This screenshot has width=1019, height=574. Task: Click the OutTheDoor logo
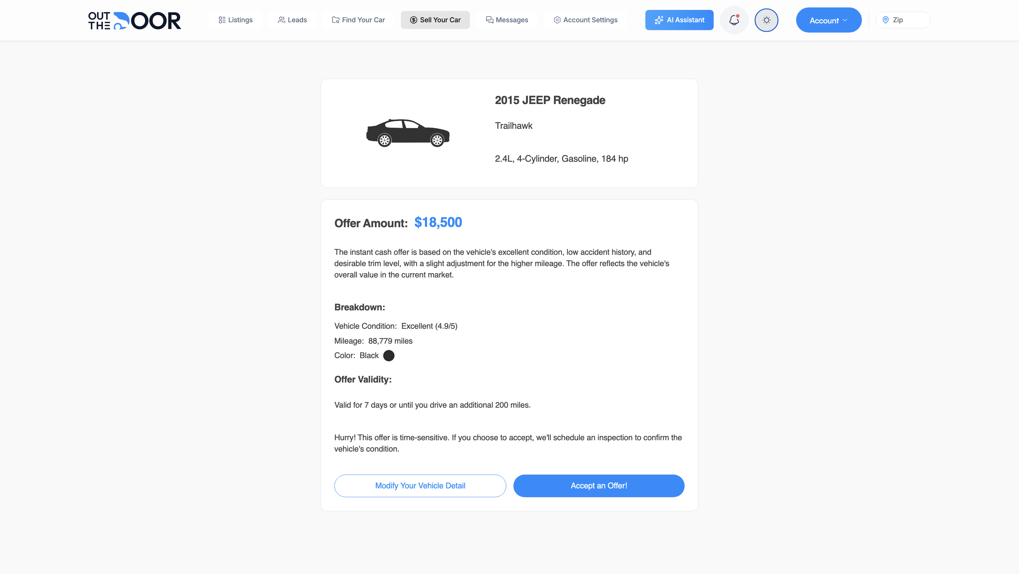click(x=134, y=20)
